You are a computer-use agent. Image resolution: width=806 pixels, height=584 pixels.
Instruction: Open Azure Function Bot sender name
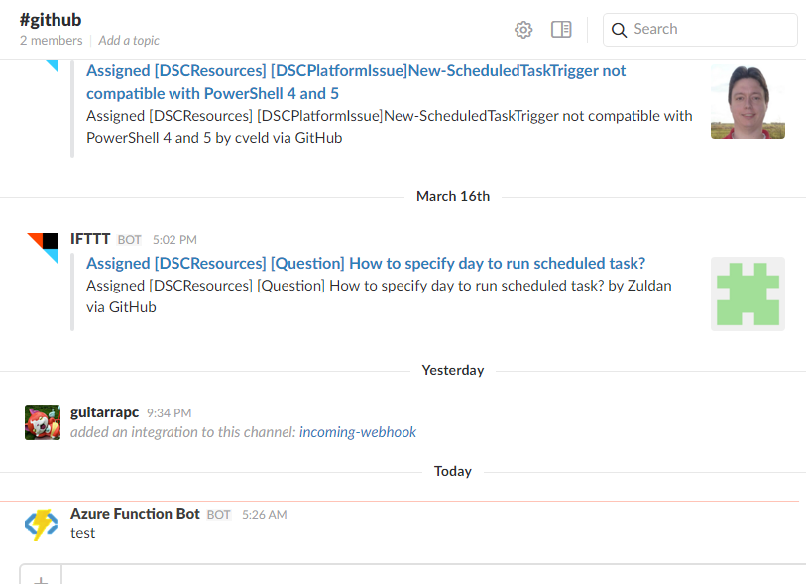pos(135,514)
